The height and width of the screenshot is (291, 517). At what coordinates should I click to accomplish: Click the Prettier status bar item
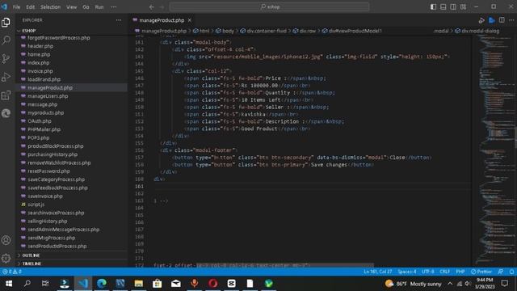(481, 272)
